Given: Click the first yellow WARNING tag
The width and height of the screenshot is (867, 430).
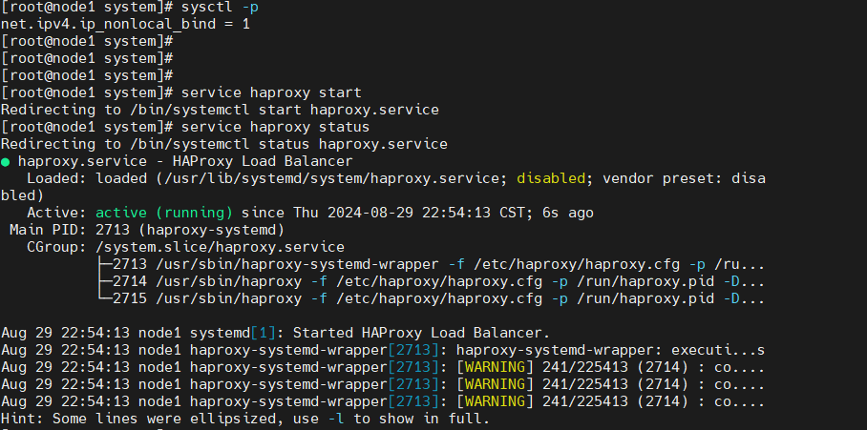Looking at the screenshot, I should 496,367.
